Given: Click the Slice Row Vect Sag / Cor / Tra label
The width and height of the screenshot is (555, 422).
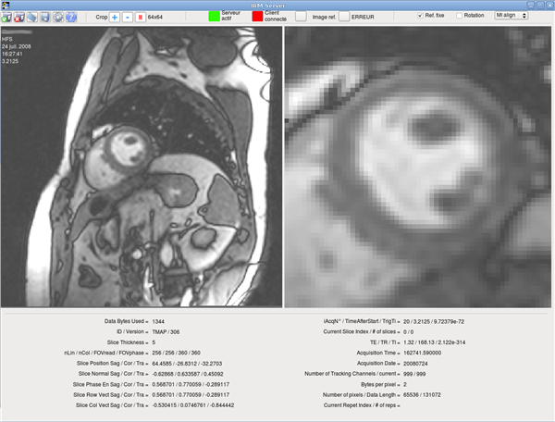Looking at the screenshot, I should (x=111, y=395).
